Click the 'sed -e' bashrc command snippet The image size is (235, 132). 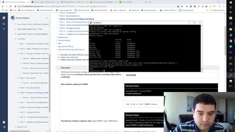tap(142, 104)
